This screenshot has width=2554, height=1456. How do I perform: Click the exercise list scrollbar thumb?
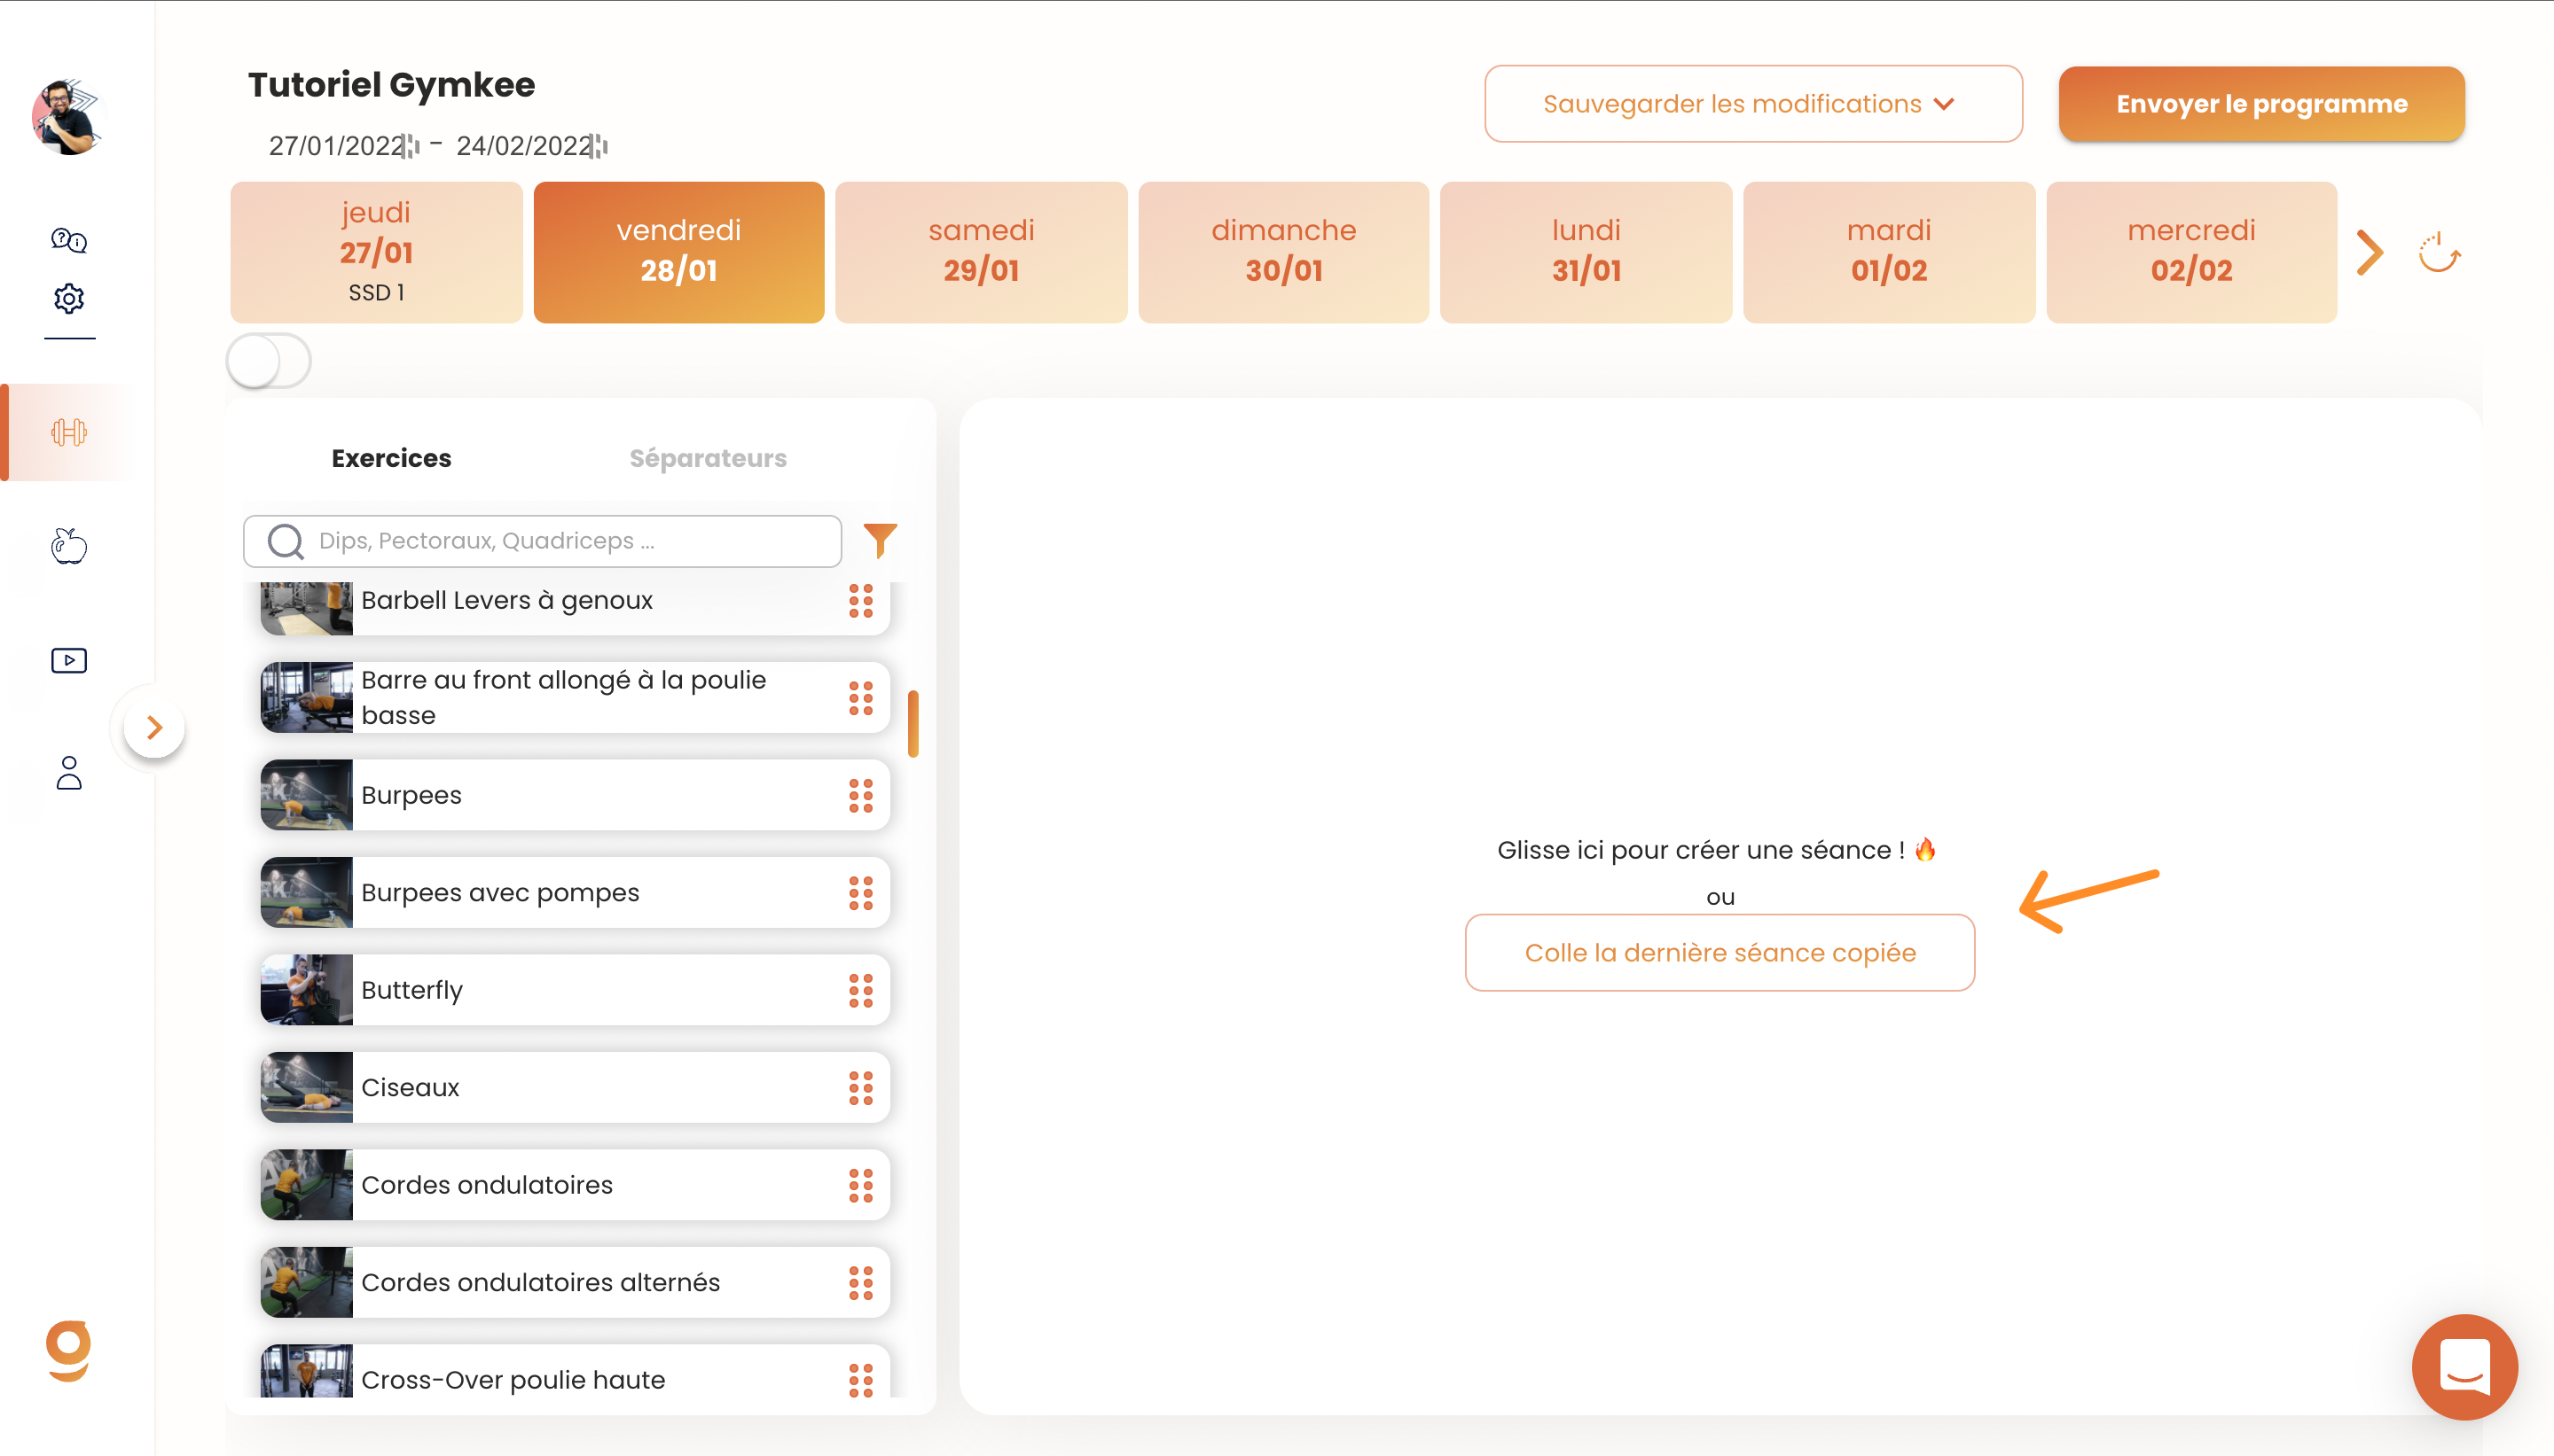click(913, 723)
